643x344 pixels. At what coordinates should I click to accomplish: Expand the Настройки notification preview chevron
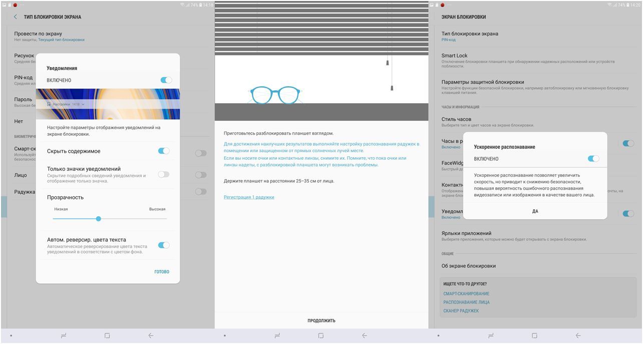tap(83, 104)
